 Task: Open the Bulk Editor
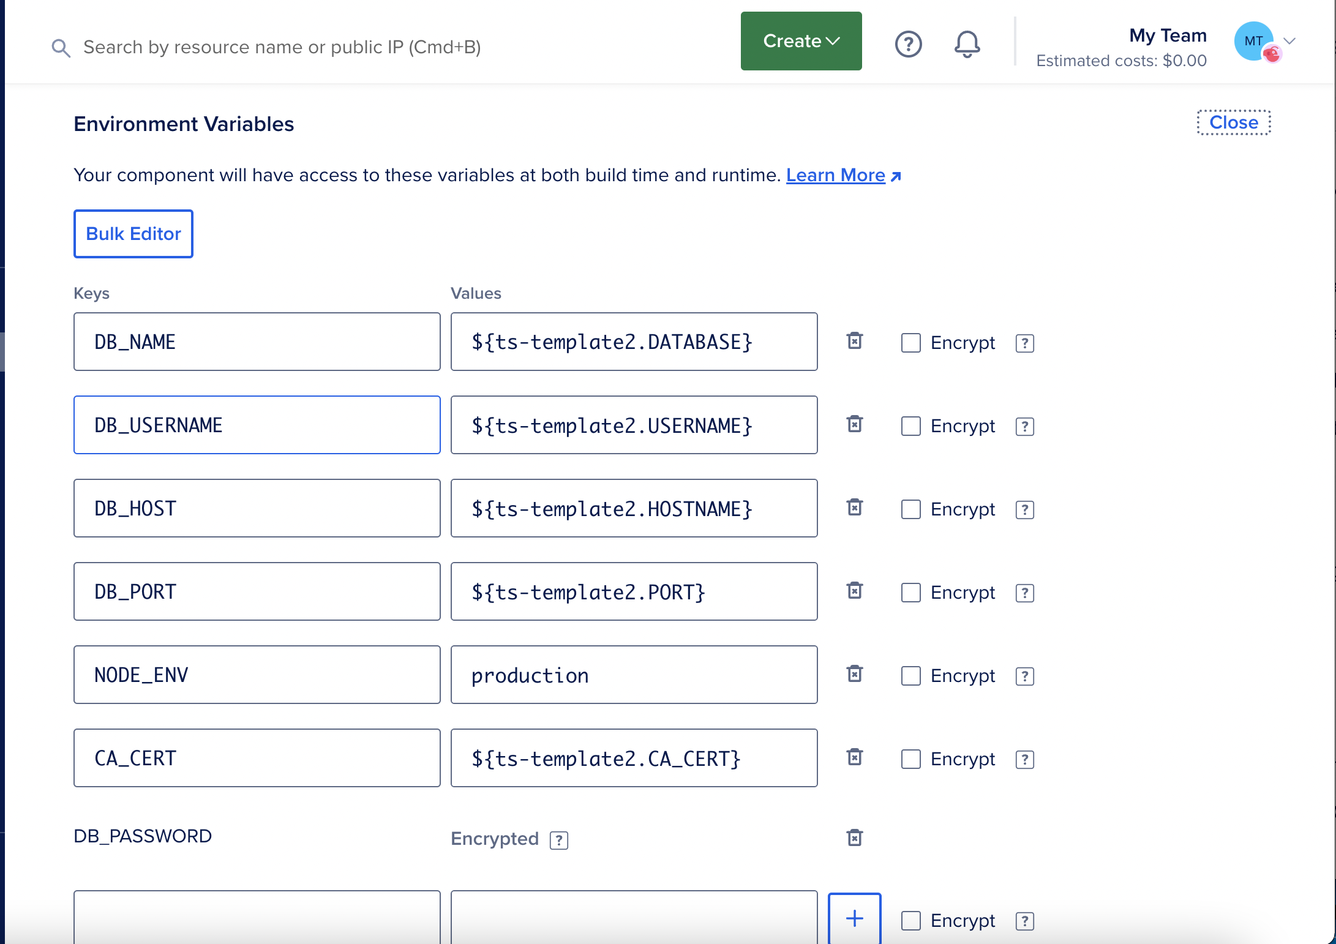click(x=133, y=234)
